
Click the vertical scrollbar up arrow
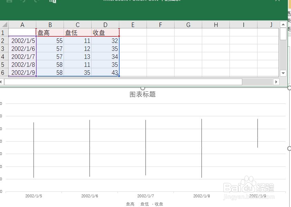pos(283,25)
